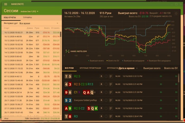Sort hands by Дата и время column
Screen dimensions: 185x123
pyautogui.click(x=127, y=68)
